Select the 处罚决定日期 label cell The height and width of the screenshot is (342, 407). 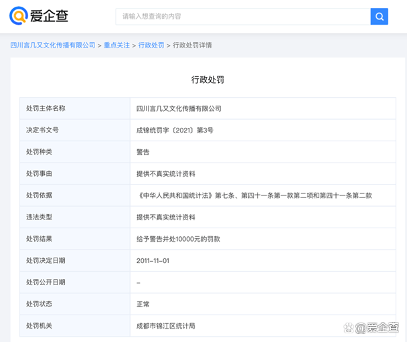(75, 261)
